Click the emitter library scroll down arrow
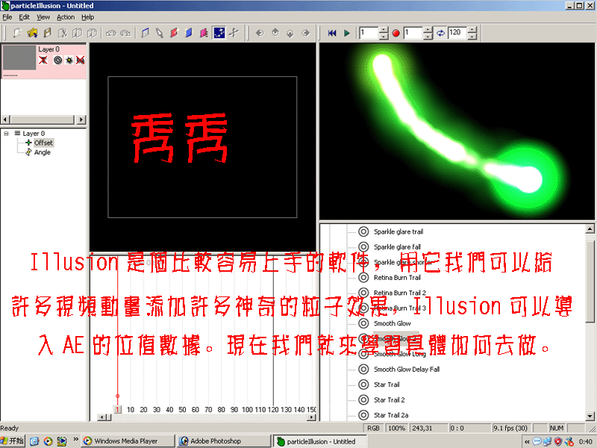The height and width of the screenshot is (448, 597). tap(590, 416)
